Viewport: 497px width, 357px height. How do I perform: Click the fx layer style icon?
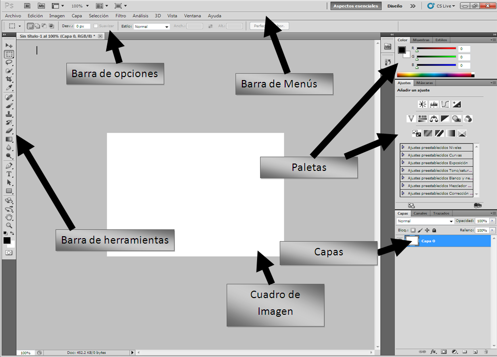pos(433,352)
